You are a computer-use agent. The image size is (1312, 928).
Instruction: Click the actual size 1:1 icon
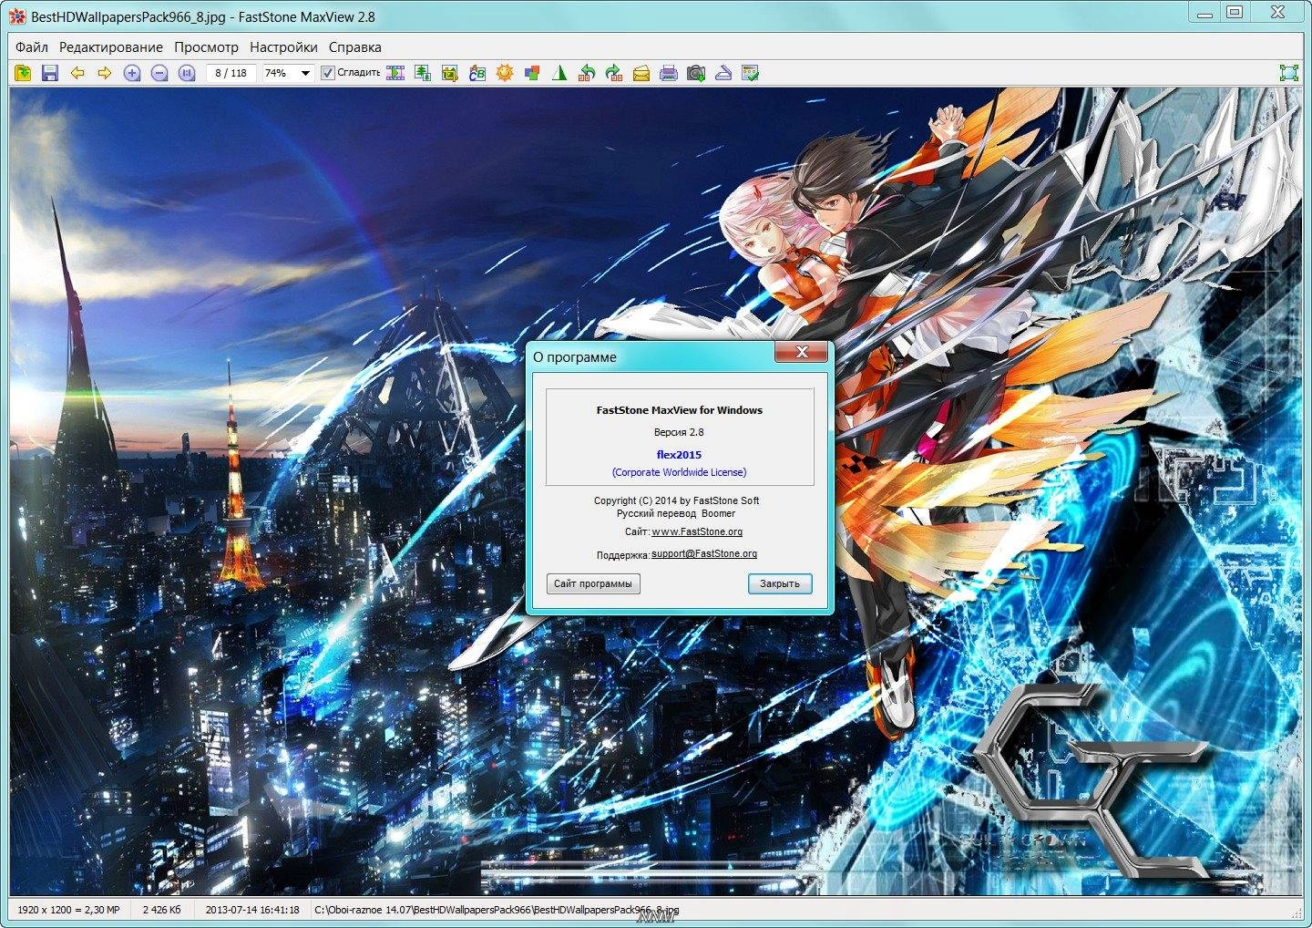[x=187, y=73]
